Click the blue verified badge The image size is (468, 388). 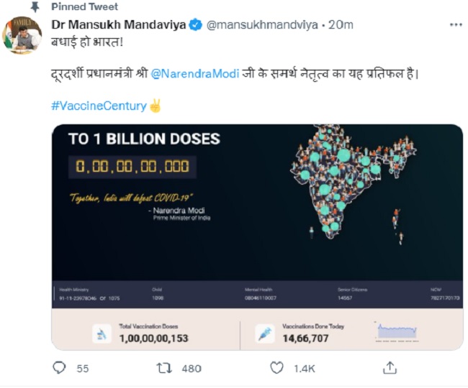pyautogui.click(x=196, y=24)
